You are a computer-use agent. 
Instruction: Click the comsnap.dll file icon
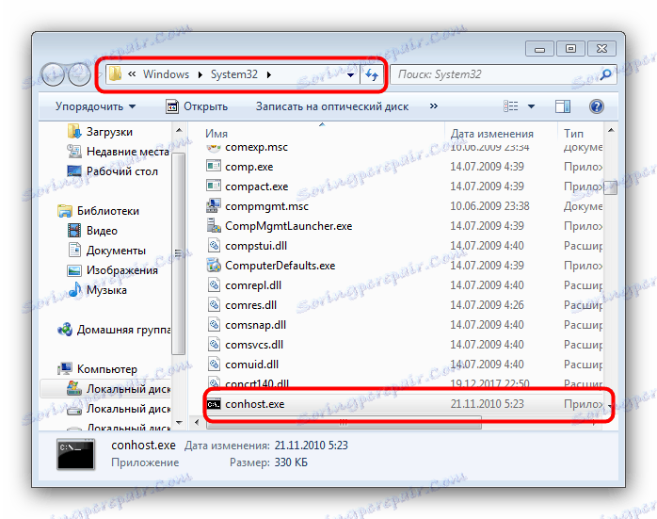(214, 324)
